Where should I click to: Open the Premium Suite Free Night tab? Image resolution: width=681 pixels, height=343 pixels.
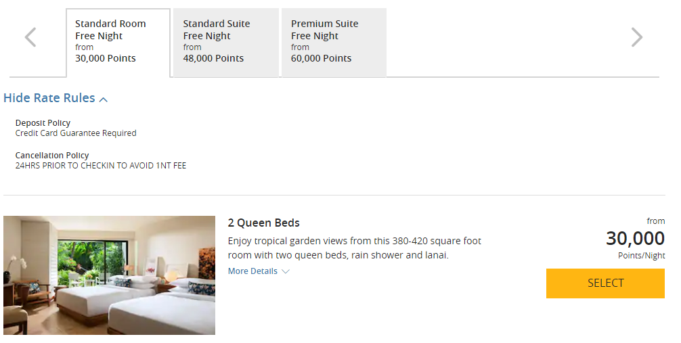334,43
